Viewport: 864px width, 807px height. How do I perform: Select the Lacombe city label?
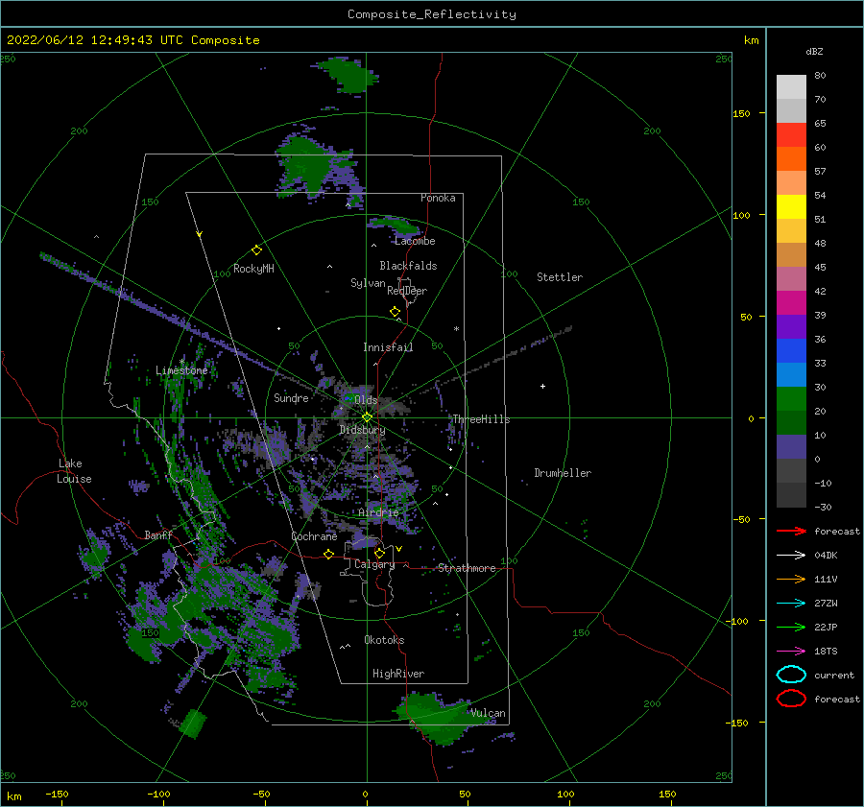click(415, 241)
